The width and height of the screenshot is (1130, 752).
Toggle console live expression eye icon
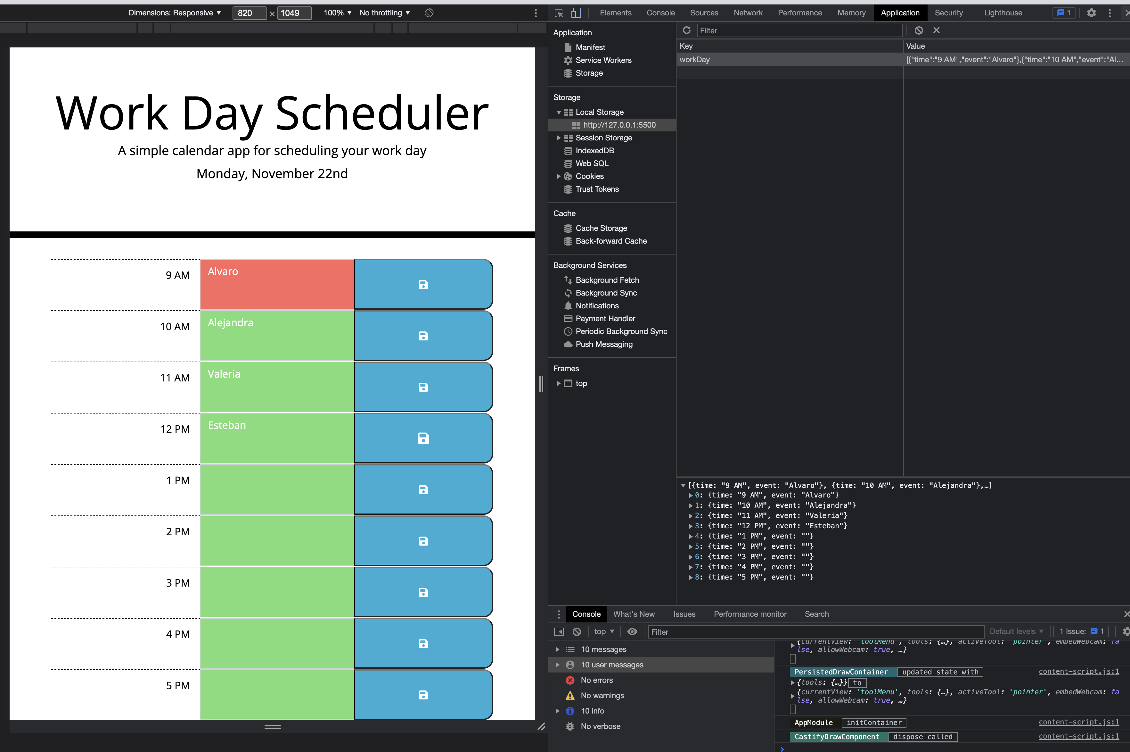click(x=632, y=631)
